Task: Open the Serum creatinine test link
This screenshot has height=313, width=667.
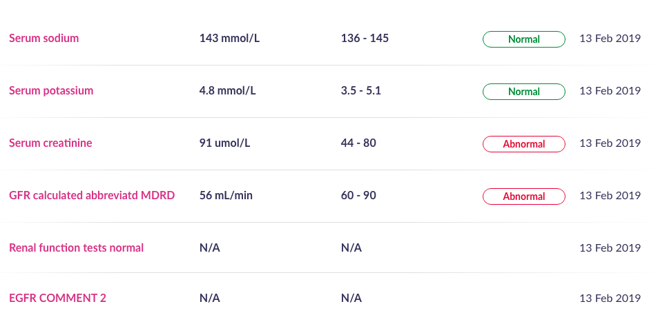Action: pos(50,143)
